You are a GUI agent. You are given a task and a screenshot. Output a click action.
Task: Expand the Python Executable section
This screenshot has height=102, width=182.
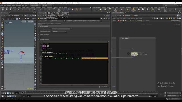point(39,35)
